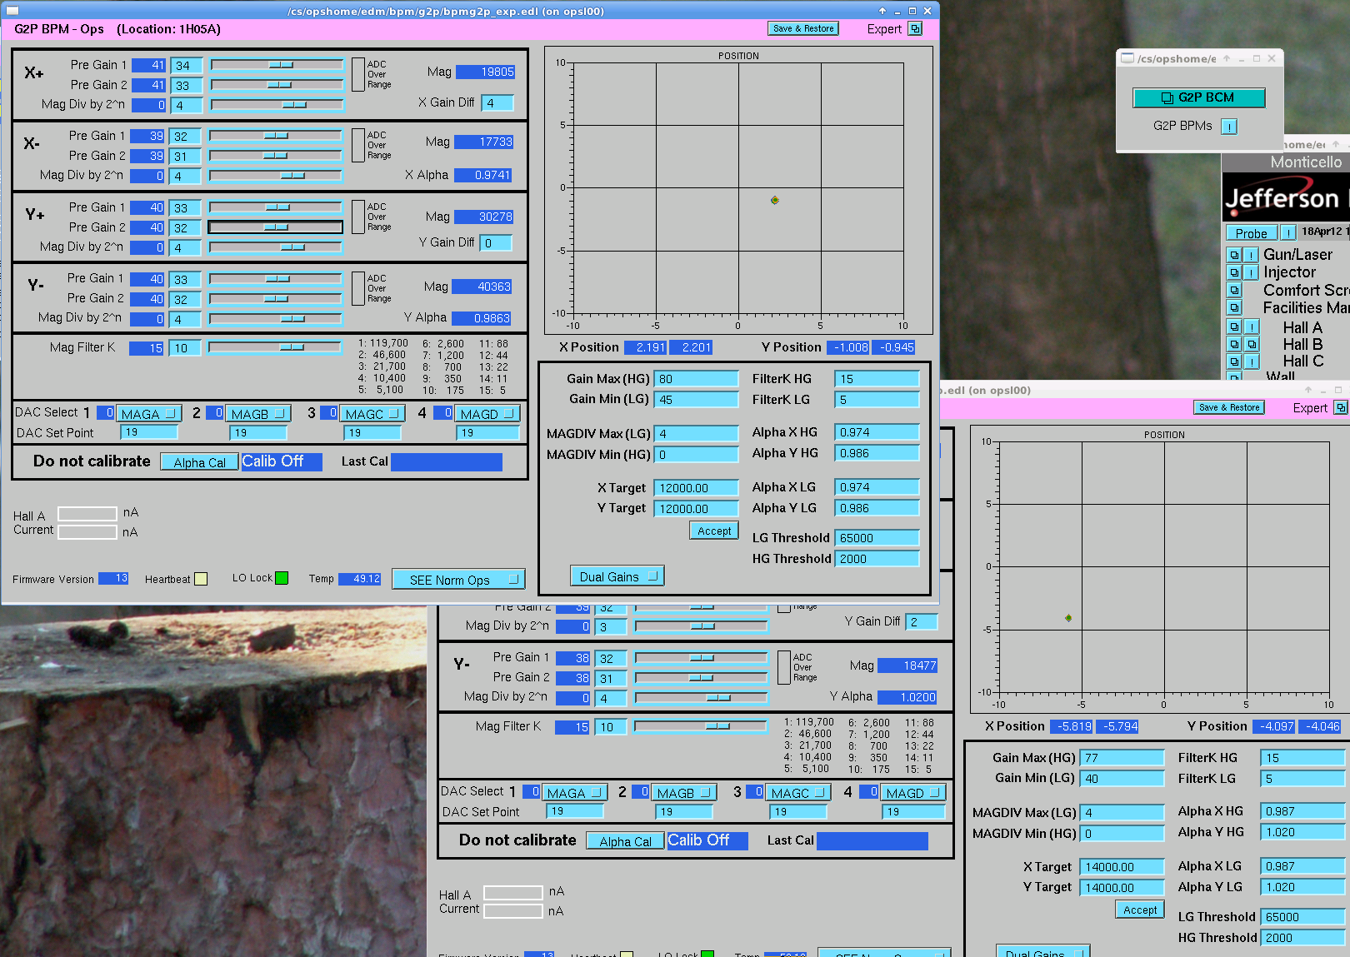Open the G2P BCM display
The image size is (1350, 957).
point(1198,97)
